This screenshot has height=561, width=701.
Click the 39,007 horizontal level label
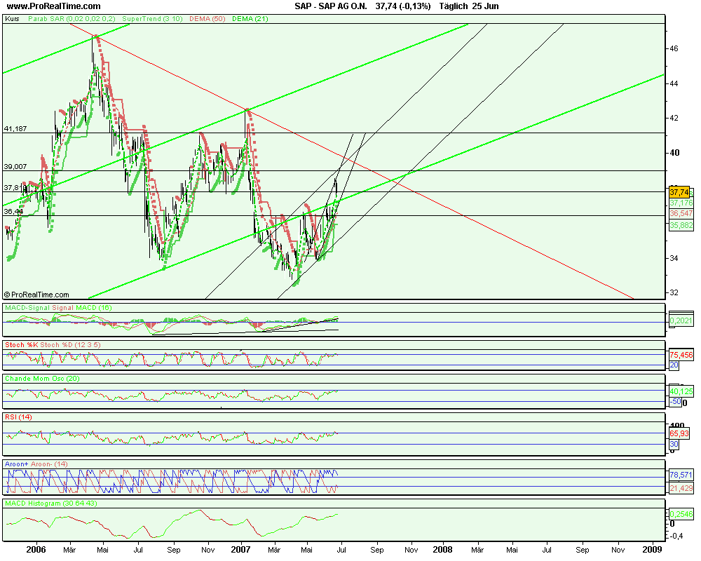coord(15,167)
